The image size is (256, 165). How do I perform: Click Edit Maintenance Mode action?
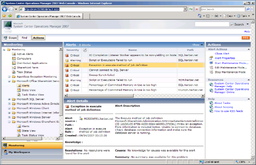(x=231, y=68)
